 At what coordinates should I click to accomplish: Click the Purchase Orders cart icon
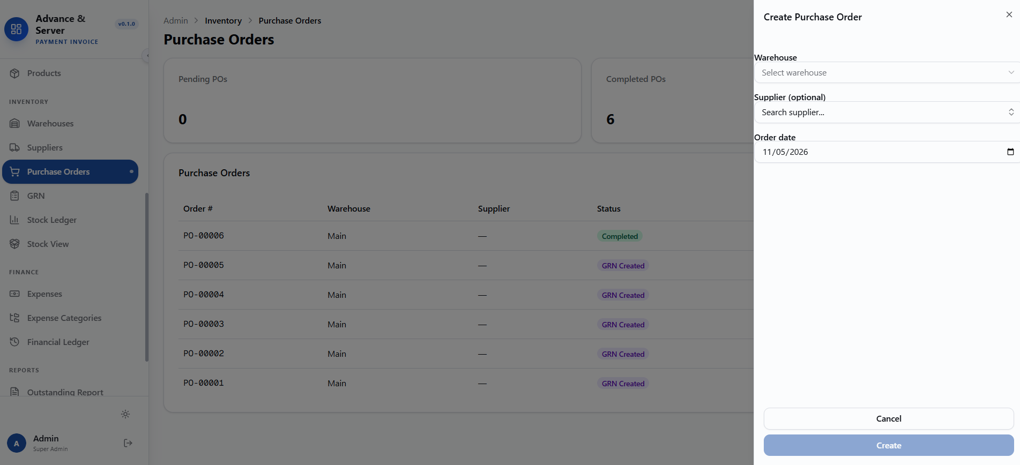[x=14, y=172]
